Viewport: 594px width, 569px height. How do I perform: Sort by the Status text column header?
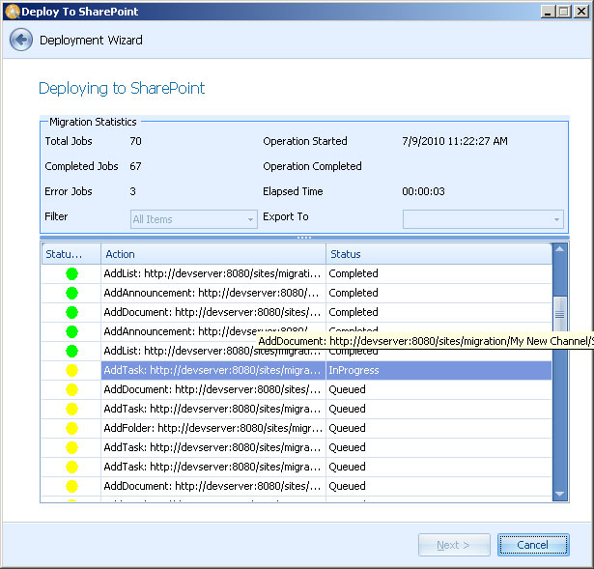438,254
